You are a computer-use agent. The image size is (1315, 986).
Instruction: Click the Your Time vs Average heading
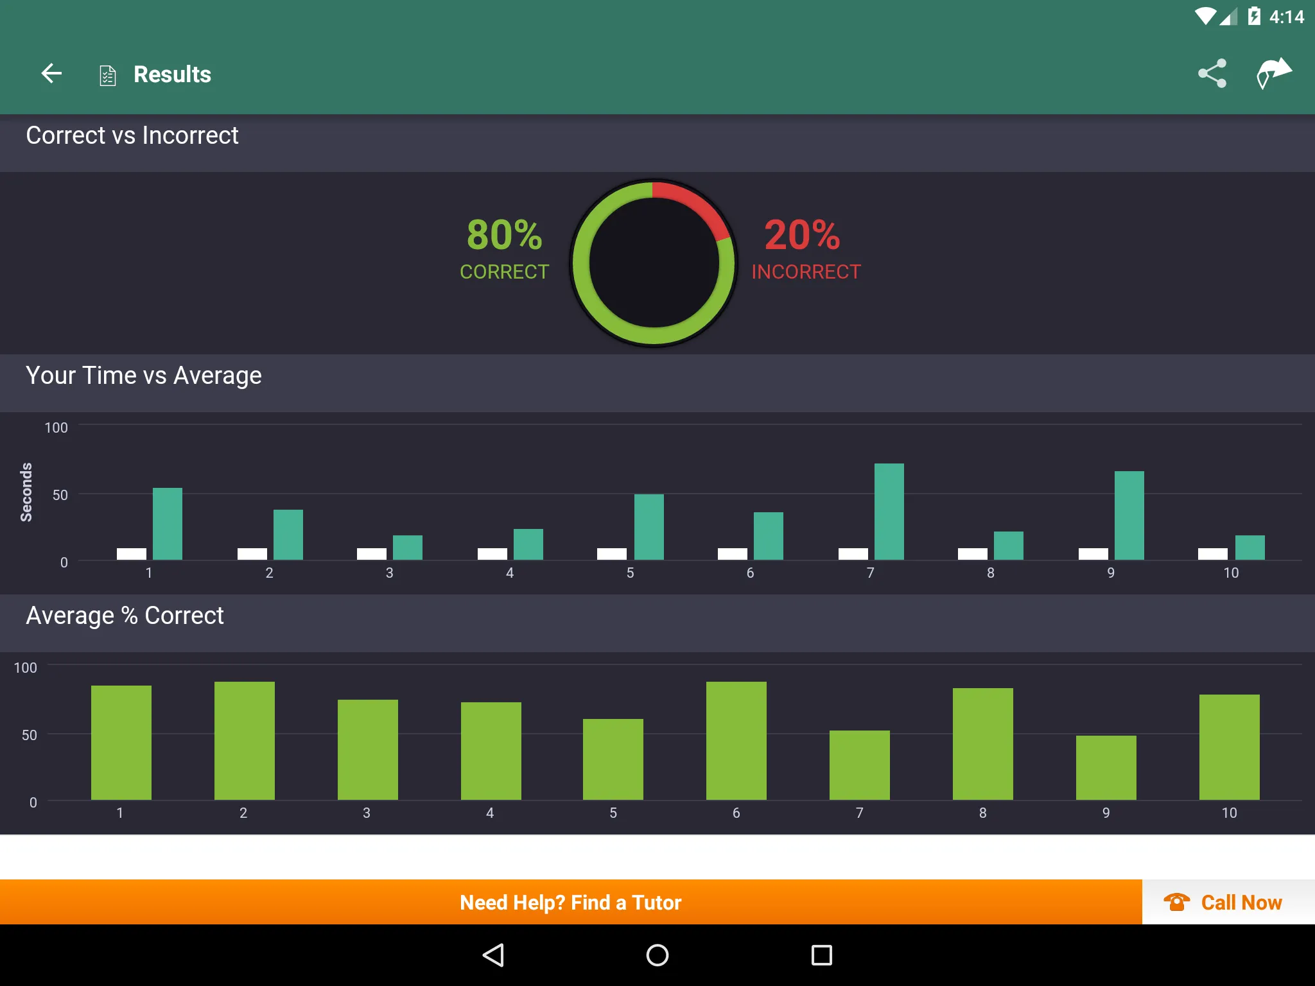[144, 376]
